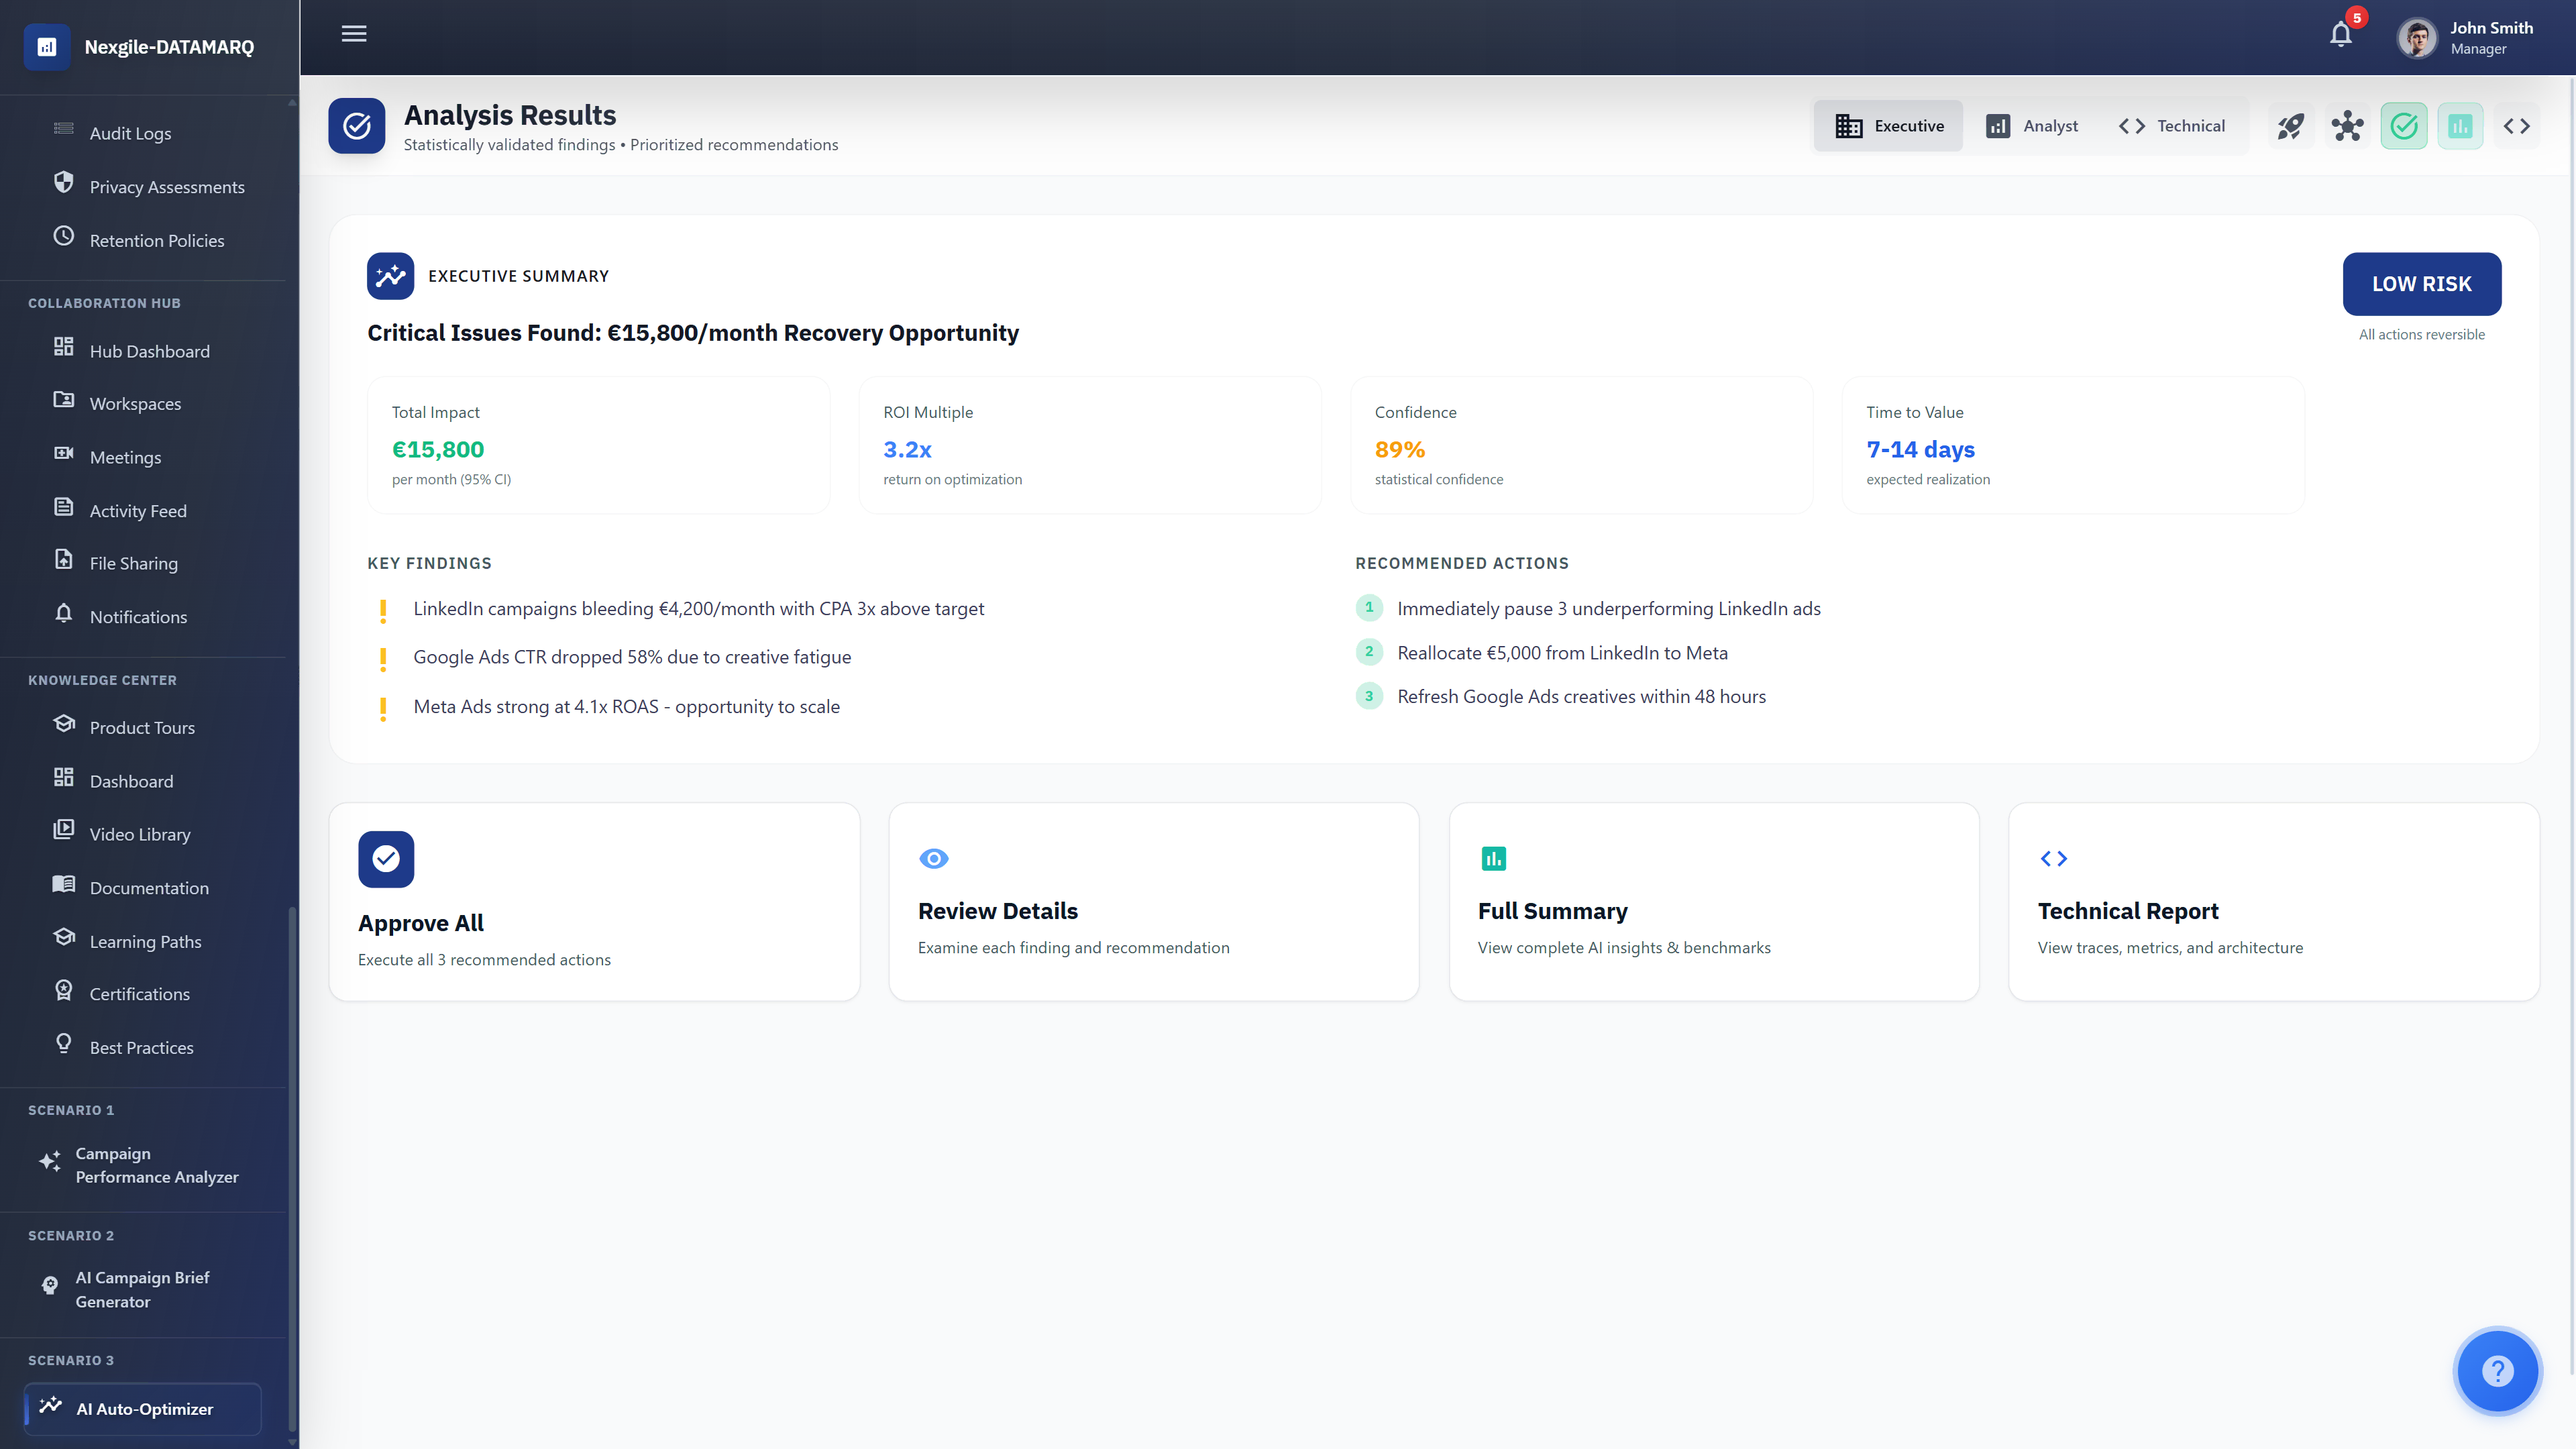
Task: Open the notifications bell icon
Action: pos(2340,35)
